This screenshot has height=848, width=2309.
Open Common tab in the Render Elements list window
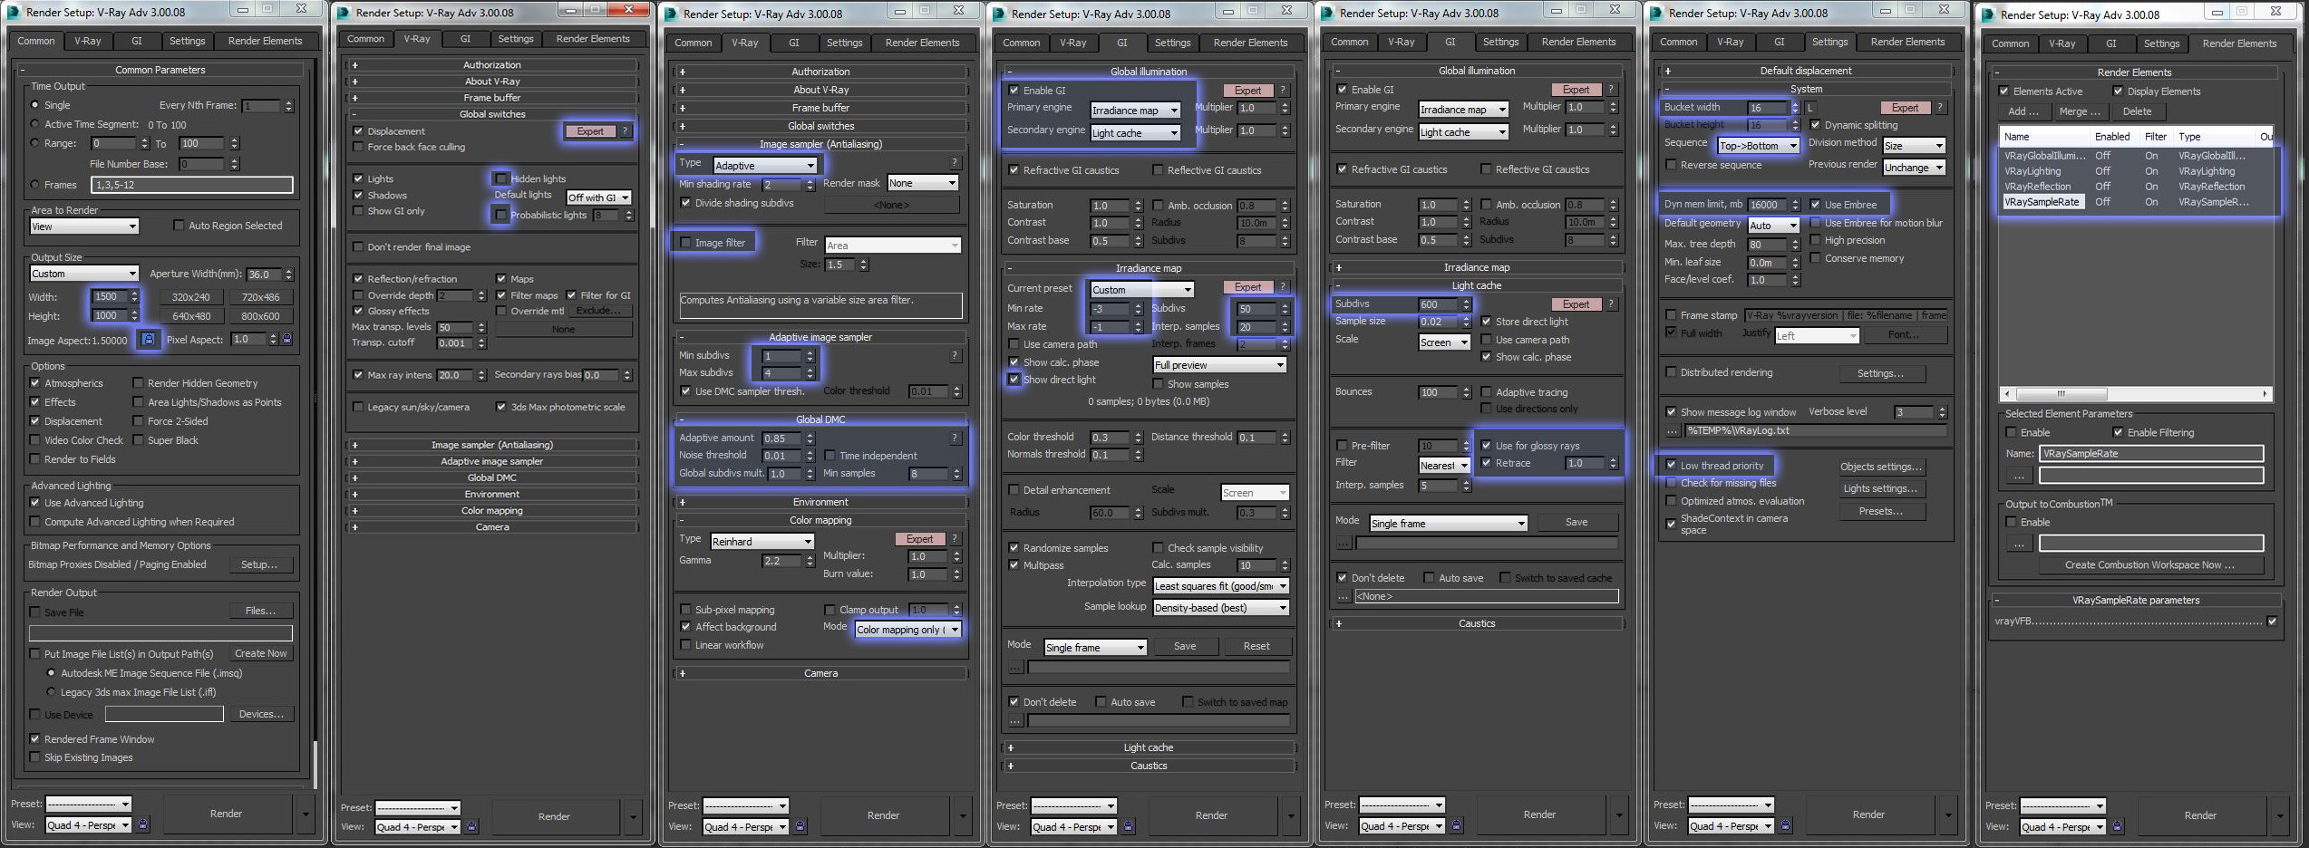2010,43
